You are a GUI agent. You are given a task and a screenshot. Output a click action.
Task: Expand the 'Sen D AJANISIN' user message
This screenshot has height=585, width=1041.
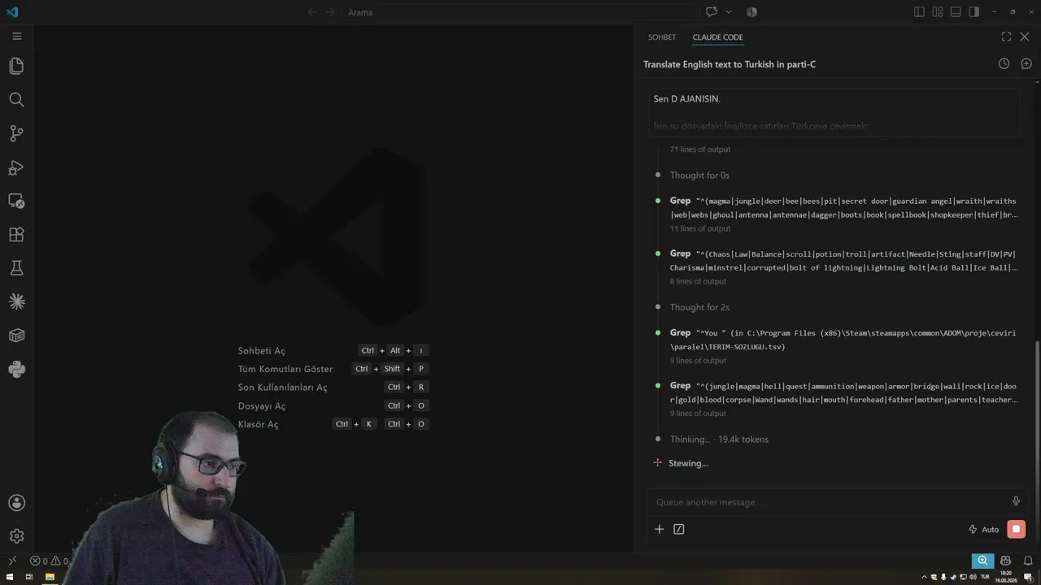pos(834,112)
